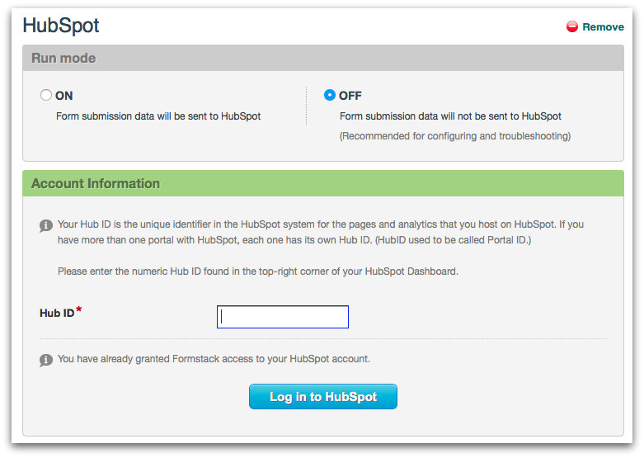The height and width of the screenshot is (458, 644).
Task: Click 'Form submission data will be sent' description
Action: tap(158, 116)
